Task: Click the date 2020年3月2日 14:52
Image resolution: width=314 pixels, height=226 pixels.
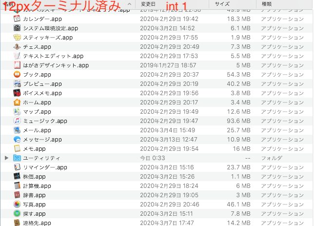Action: click(167, 28)
